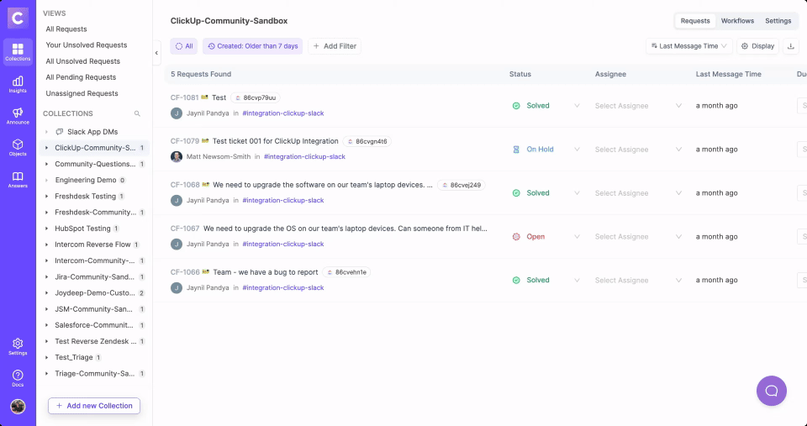
Task: Open status dropdown for CF-1081
Action: click(x=577, y=106)
